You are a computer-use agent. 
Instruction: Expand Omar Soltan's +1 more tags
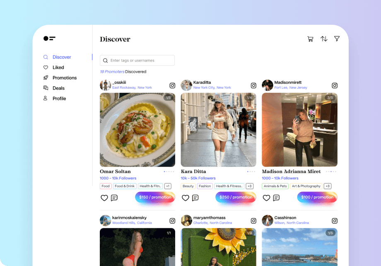pos(168,186)
